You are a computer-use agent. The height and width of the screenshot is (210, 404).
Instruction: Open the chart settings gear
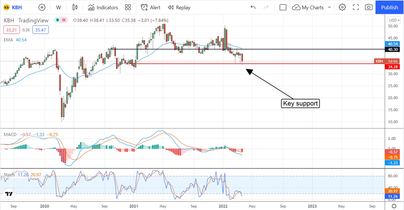pyautogui.click(x=342, y=7)
